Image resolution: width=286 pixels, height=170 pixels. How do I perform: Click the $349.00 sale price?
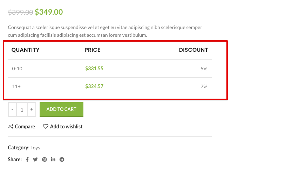[x=49, y=12]
